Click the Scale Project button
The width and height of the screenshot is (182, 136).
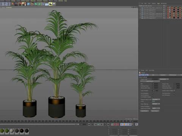click(150, 81)
